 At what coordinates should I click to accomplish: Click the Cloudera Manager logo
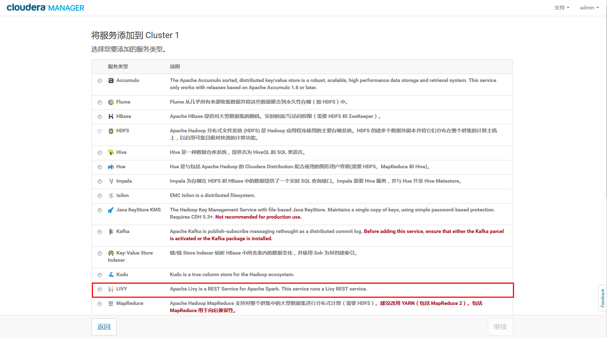45,8
